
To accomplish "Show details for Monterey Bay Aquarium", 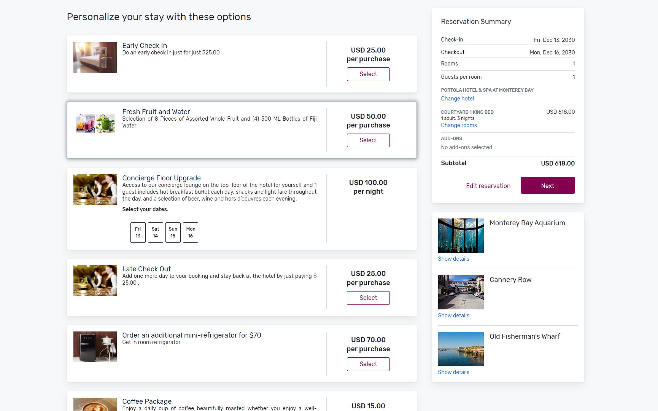I will (453, 259).
